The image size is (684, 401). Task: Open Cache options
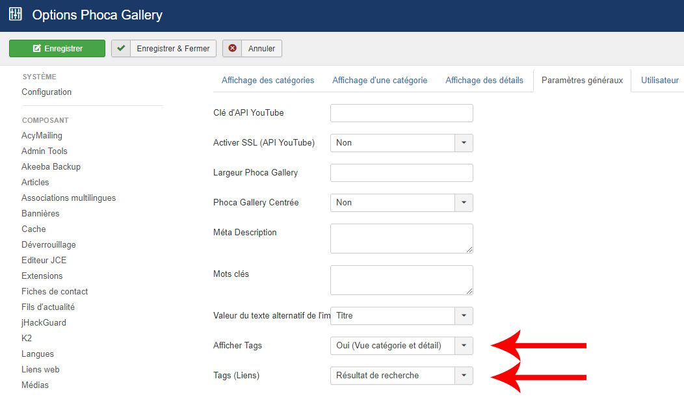[x=34, y=229]
